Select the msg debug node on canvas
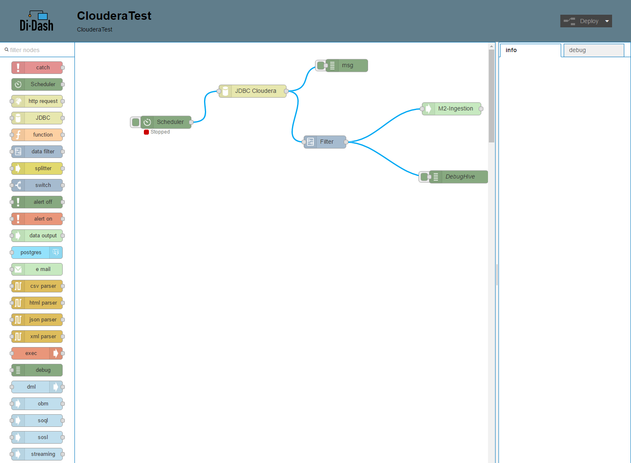Image resolution: width=631 pixels, height=463 pixels. [347, 66]
